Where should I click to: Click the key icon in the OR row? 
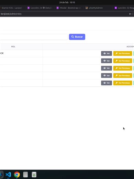pyautogui.click(x=116, y=53)
